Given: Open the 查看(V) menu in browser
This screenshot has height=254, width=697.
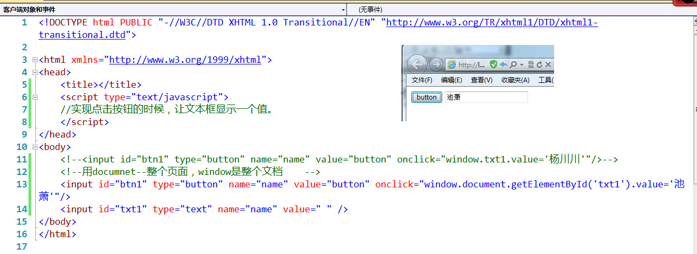Looking at the screenshot, I should click(481, 80).
